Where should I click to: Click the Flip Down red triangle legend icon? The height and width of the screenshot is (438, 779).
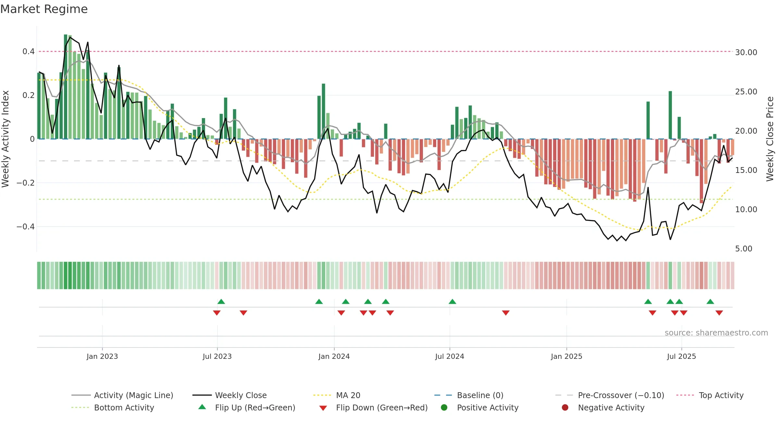pos(323,408)
